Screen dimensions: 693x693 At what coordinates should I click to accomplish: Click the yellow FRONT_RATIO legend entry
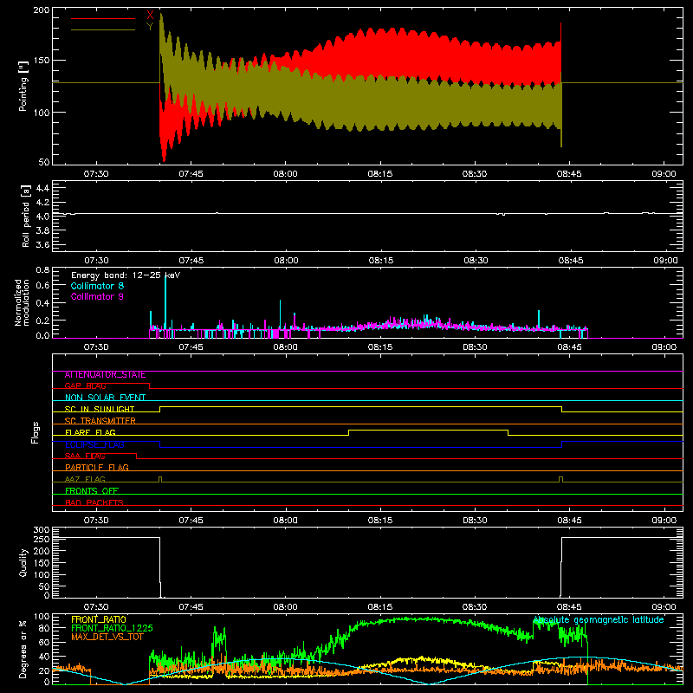[99, 619]
